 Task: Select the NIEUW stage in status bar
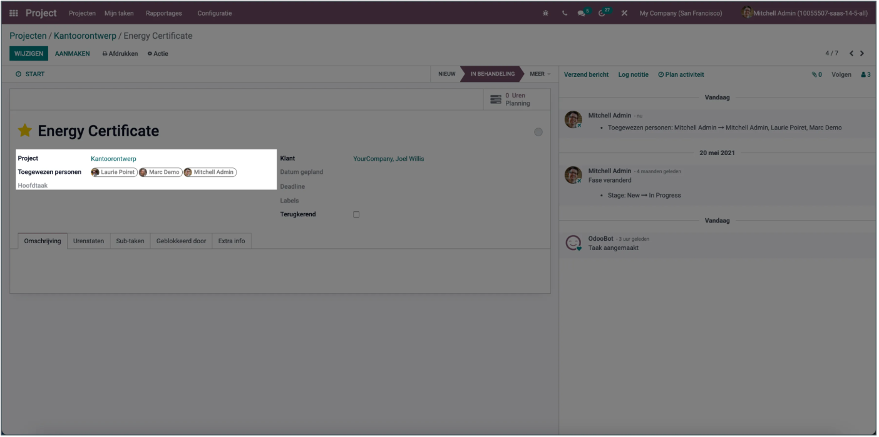[446, 74]
